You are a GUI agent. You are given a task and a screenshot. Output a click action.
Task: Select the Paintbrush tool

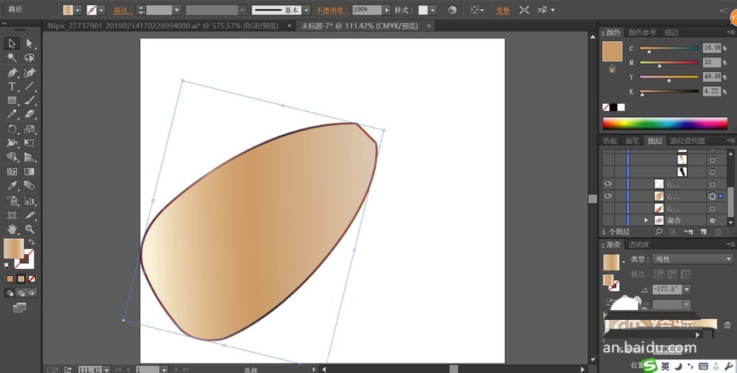coord(29,100)
